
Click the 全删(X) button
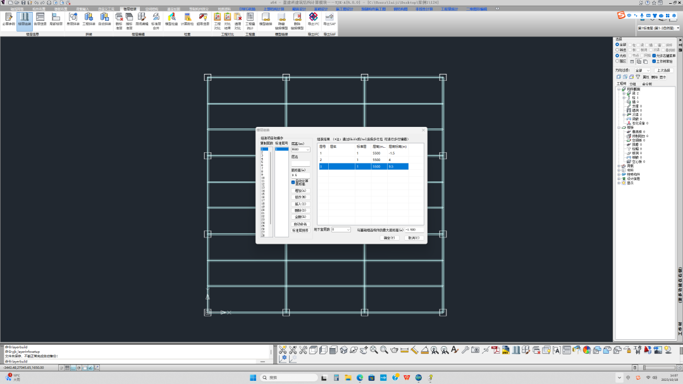(300, 217)
